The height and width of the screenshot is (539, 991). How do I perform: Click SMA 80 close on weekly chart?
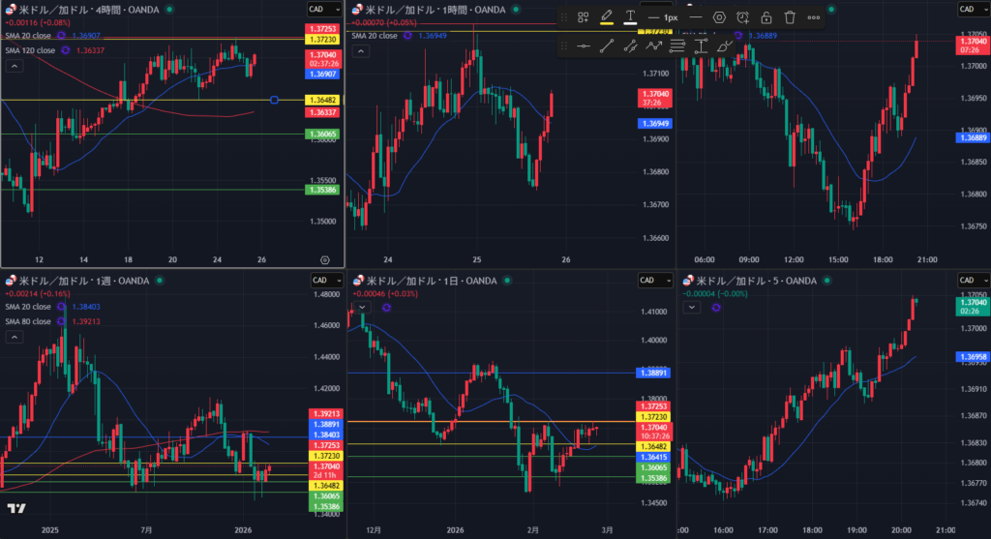[x=27, y=321]
